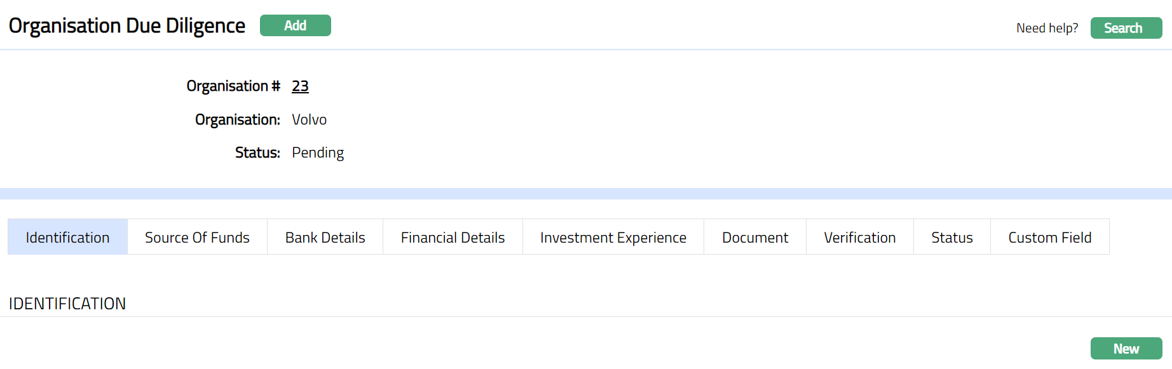The width and height of the screenshot is (1172, 369).
Task: Click the Organisation Due Diligence page heading
Action: (127, 26)
